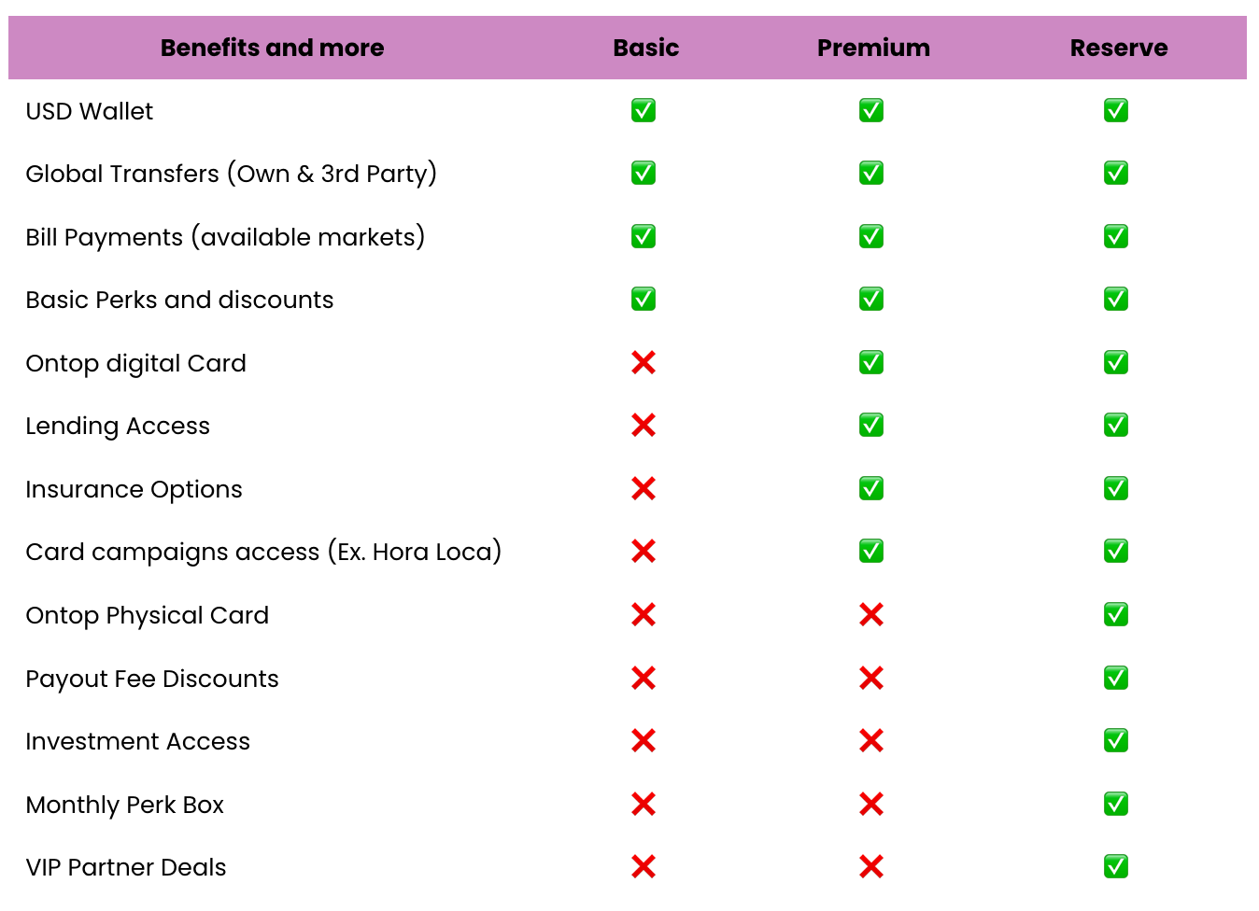Select the Reserve column header
The height and width of the screenshot is (911, 1259).
pyautogui.click(x=1119, y=48)
